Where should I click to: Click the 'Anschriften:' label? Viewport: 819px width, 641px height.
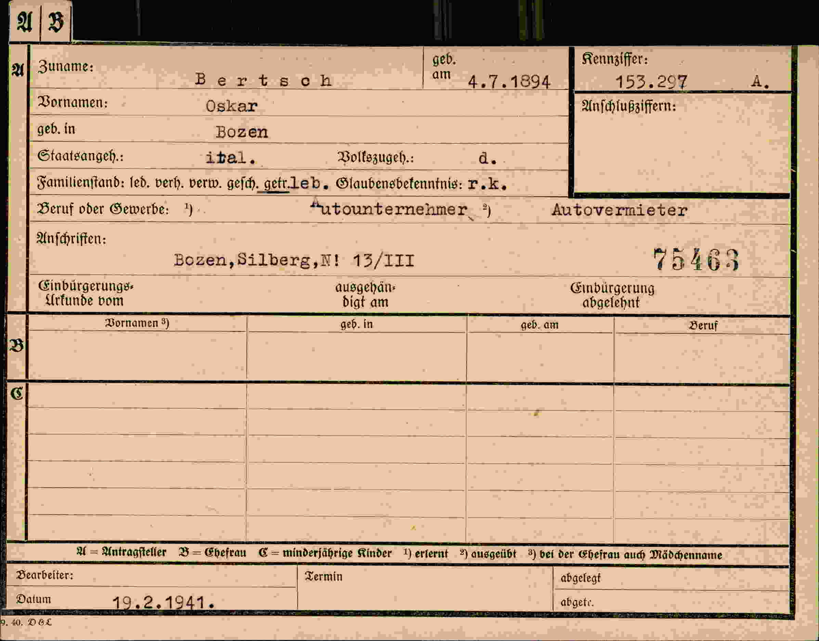(71, 239)
